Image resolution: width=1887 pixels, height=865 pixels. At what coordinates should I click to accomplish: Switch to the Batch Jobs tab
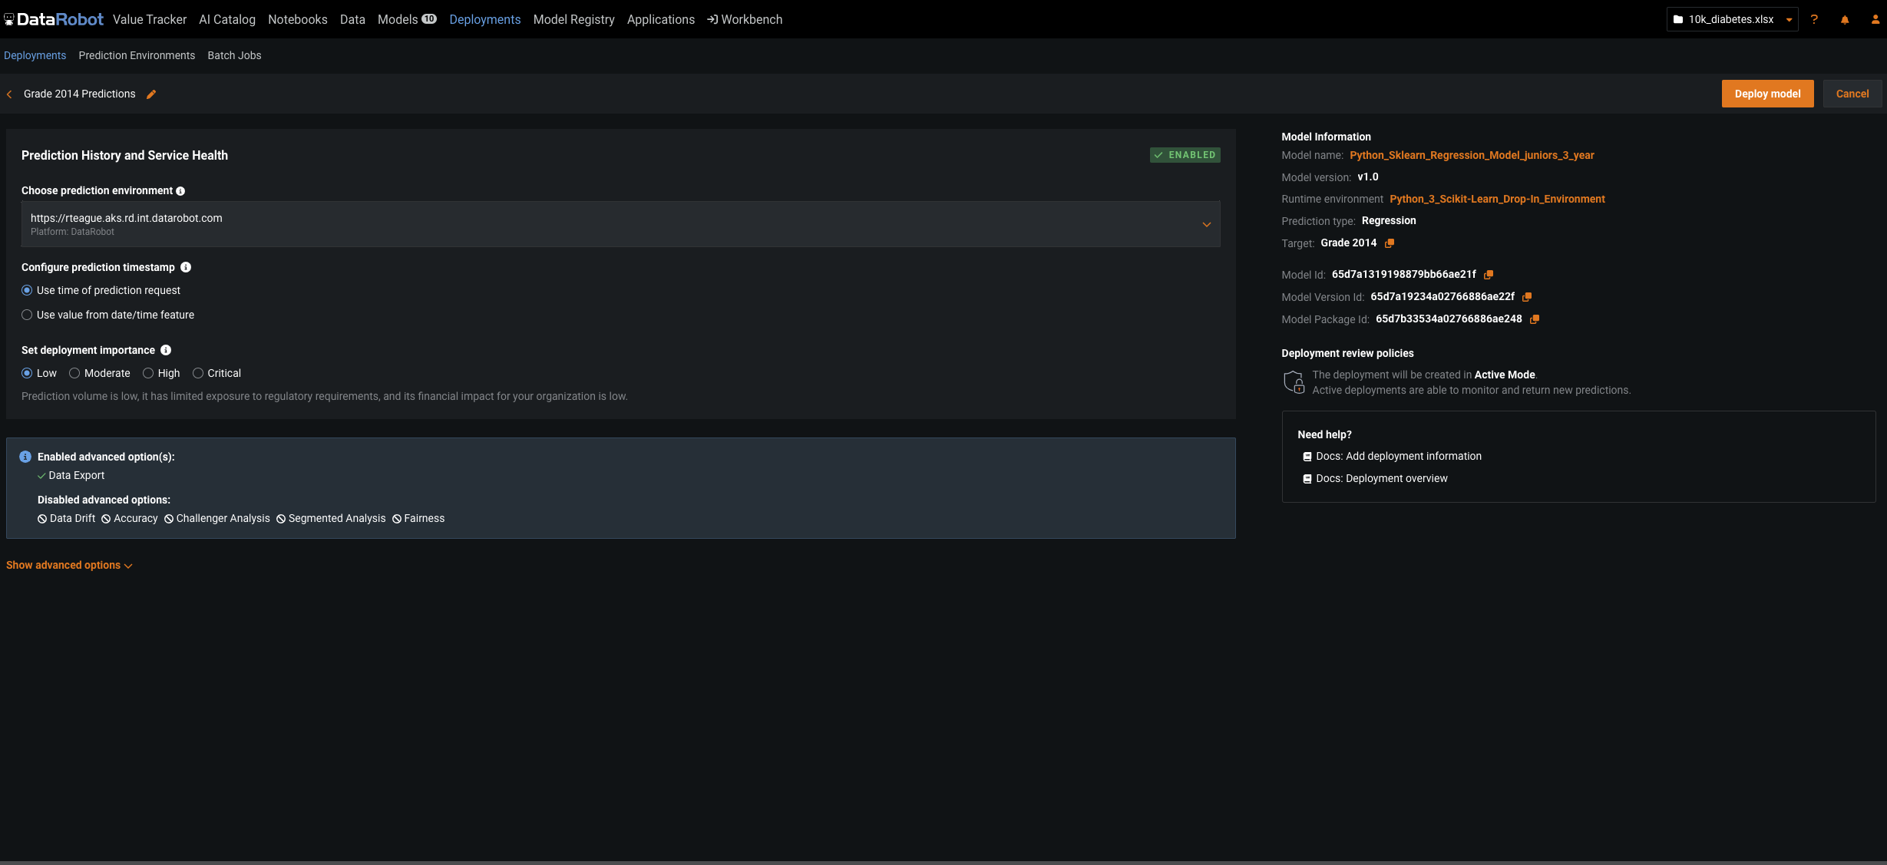[234, 55]
